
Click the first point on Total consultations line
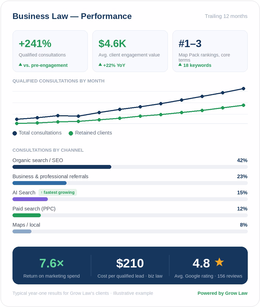point(17,119)
